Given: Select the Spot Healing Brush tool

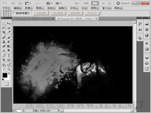Looking at the screenshot, I should (4, 37).
